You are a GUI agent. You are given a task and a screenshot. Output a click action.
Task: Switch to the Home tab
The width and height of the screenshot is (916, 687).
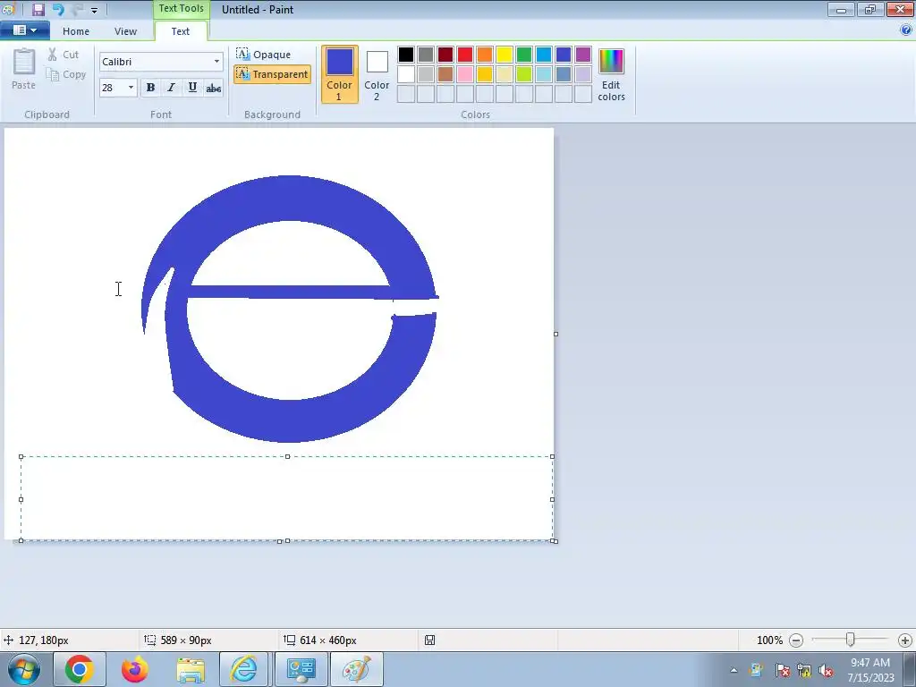76,31
